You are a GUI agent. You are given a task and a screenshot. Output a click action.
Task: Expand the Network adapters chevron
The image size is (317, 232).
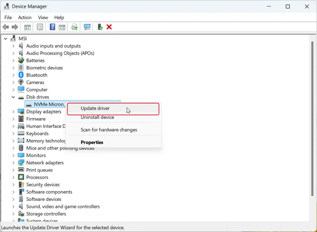[13, 163]
